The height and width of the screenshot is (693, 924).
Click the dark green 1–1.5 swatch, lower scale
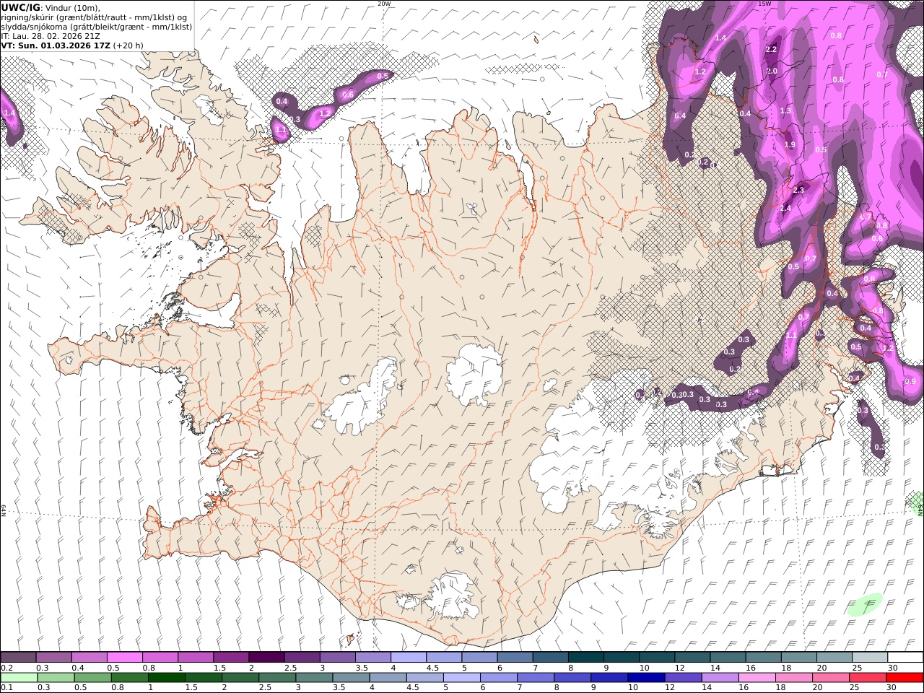[x=167, y=677]
